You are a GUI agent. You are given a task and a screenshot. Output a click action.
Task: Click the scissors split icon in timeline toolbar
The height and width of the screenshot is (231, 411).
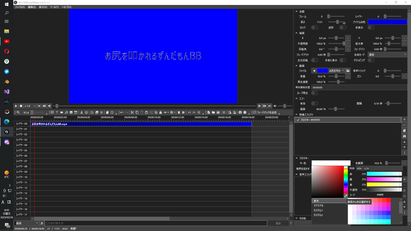click(132, 112)
